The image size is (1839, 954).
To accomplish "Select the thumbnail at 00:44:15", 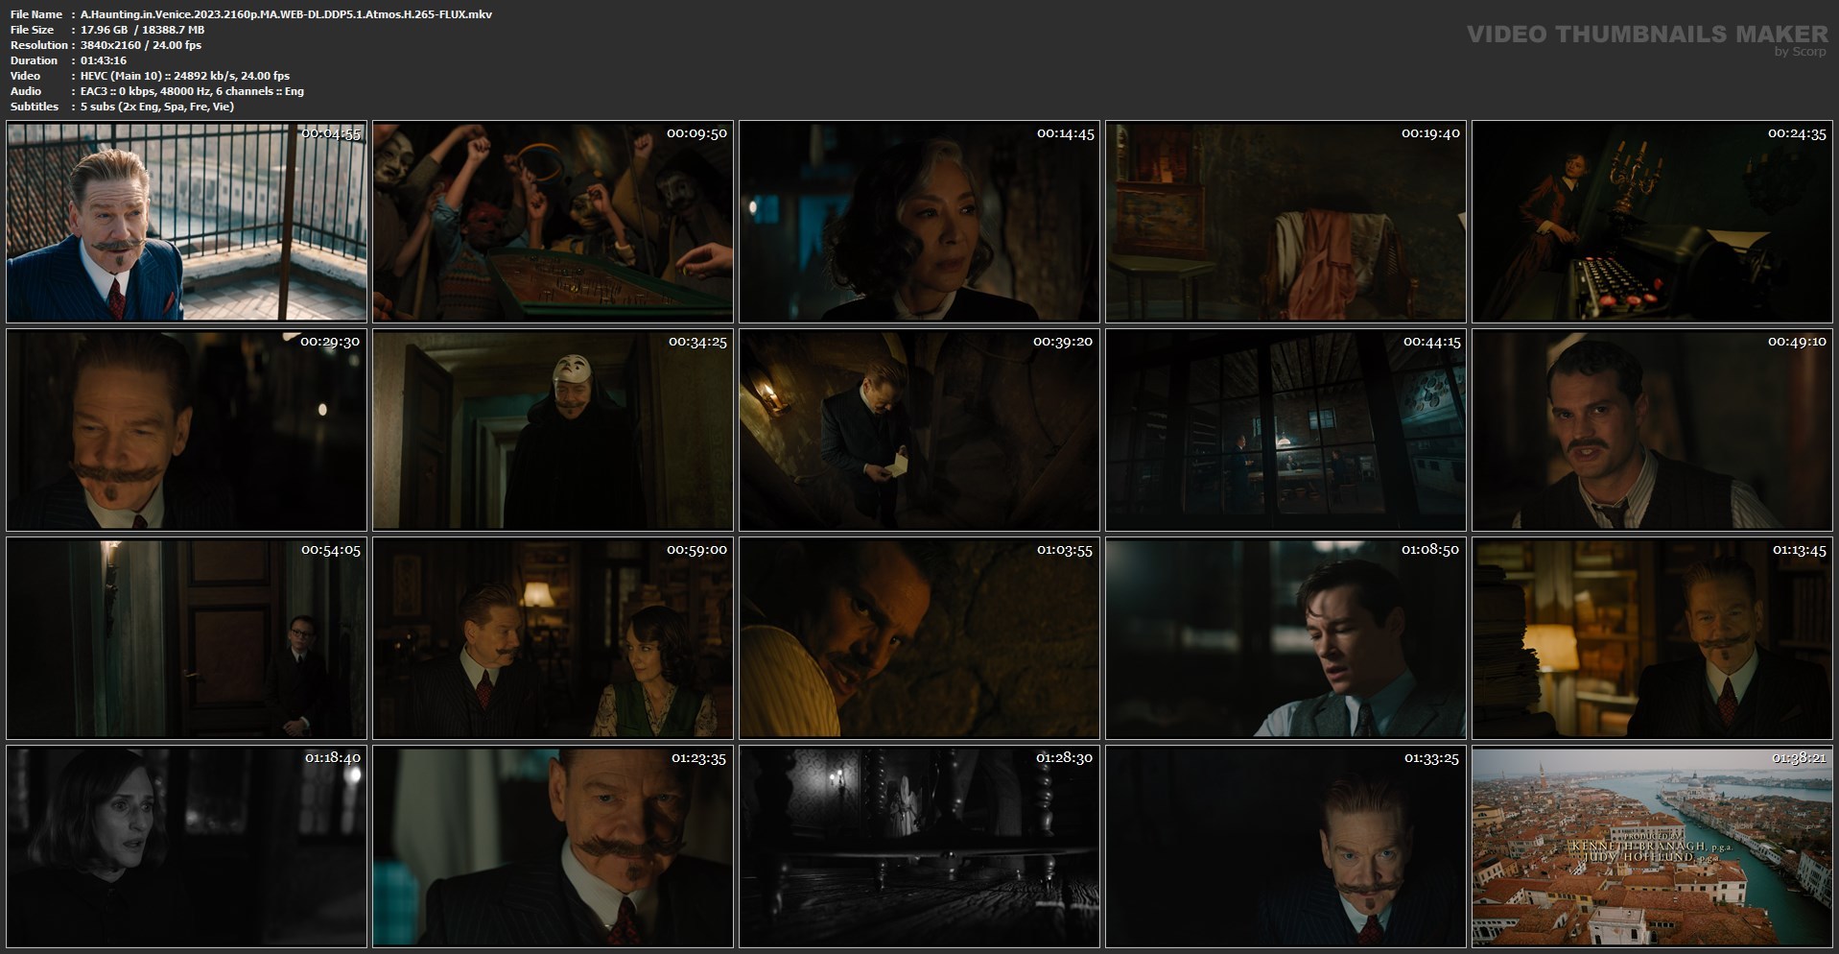I will pyautogui.click(x=1285, y=430).
